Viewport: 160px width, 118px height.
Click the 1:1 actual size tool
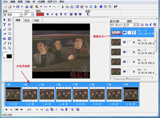tap(10, 44)
